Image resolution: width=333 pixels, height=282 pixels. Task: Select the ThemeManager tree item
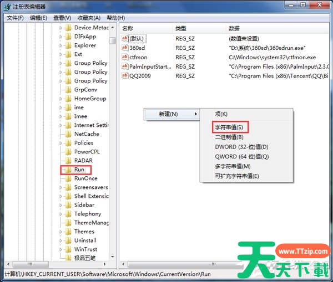tap(92, 223)
